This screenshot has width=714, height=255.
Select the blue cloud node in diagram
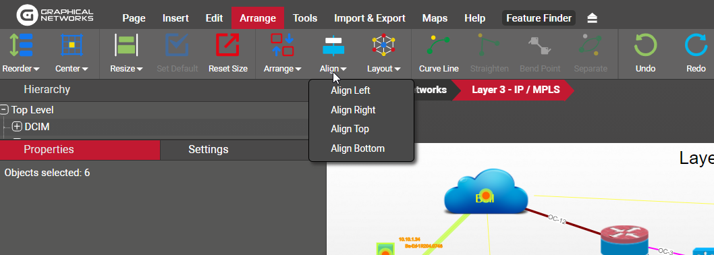point(486,192)
